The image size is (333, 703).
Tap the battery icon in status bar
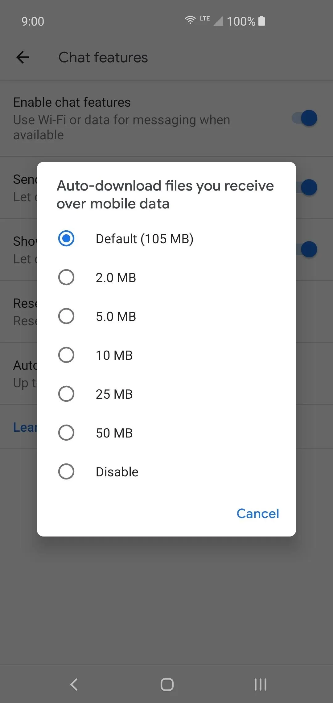click(x=261, y=21)
